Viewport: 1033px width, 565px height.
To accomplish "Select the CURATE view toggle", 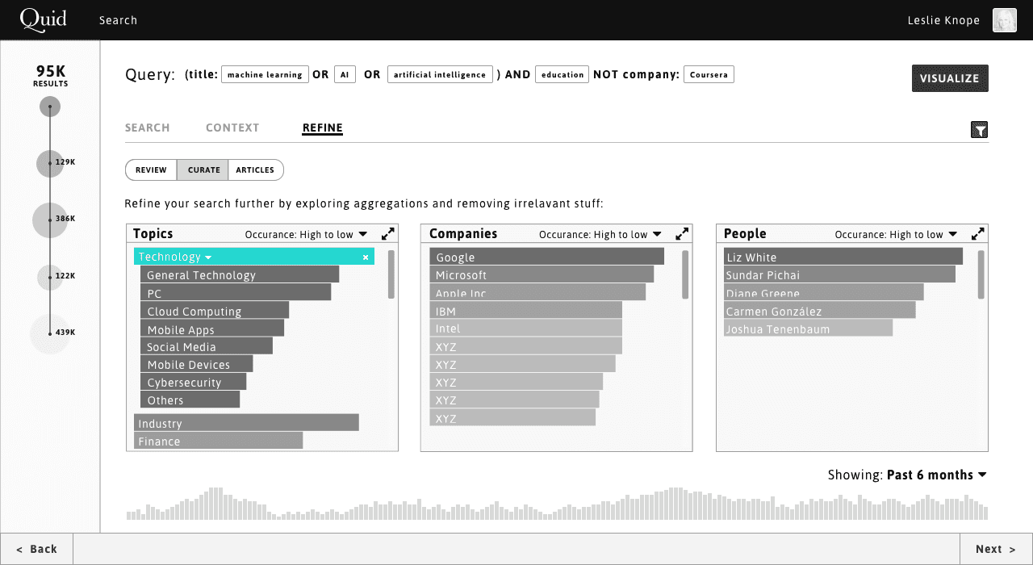I will click(x=203, y=170).
